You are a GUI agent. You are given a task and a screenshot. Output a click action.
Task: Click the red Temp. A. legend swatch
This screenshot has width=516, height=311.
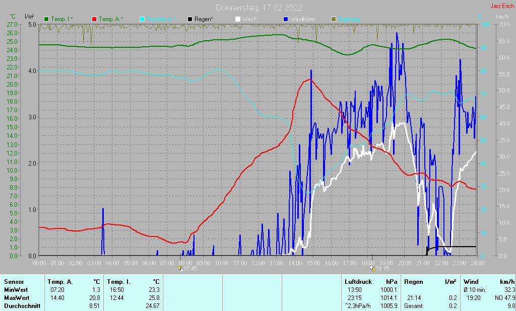tap(94, 20)
